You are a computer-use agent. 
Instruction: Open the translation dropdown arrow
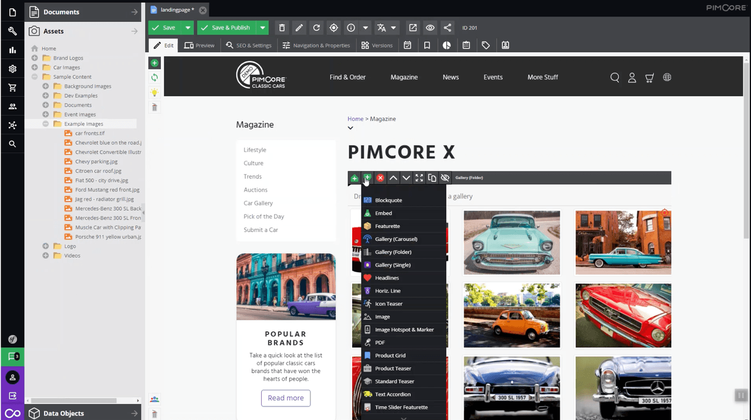coord(394,28)
